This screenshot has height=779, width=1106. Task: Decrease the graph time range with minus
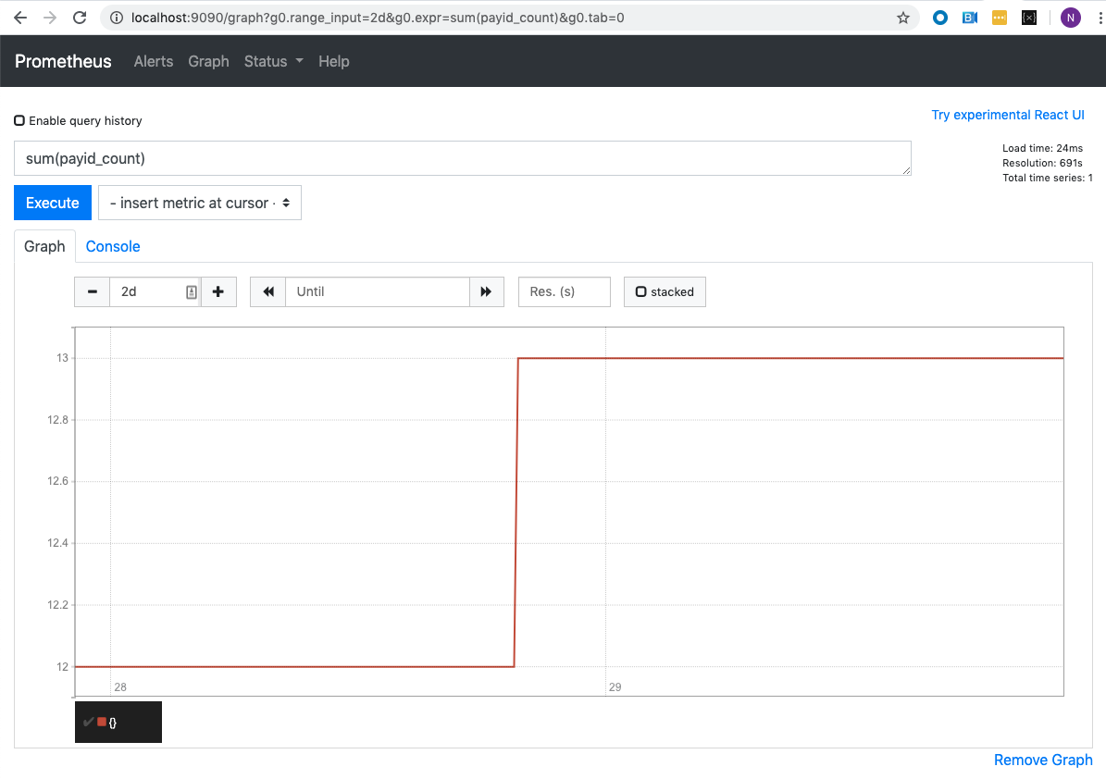pos(91,291)
